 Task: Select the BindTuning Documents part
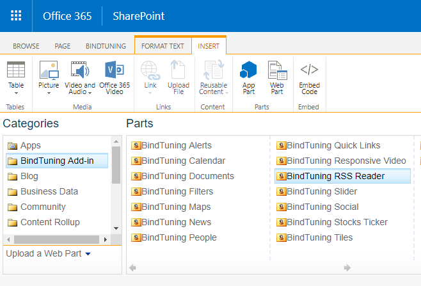pyautogui.click(x=182, y=176)
